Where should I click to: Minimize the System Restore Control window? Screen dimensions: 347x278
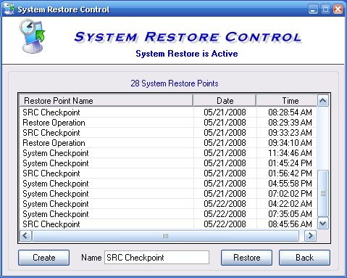tap(313, 9)
